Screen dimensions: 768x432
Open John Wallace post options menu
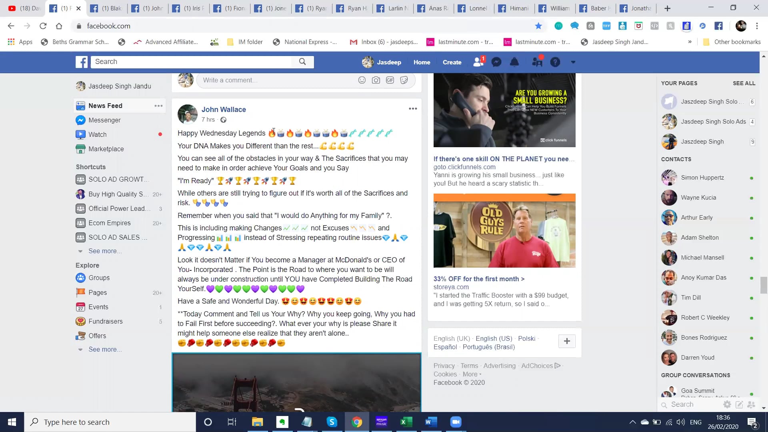click(x=413, y=108)
